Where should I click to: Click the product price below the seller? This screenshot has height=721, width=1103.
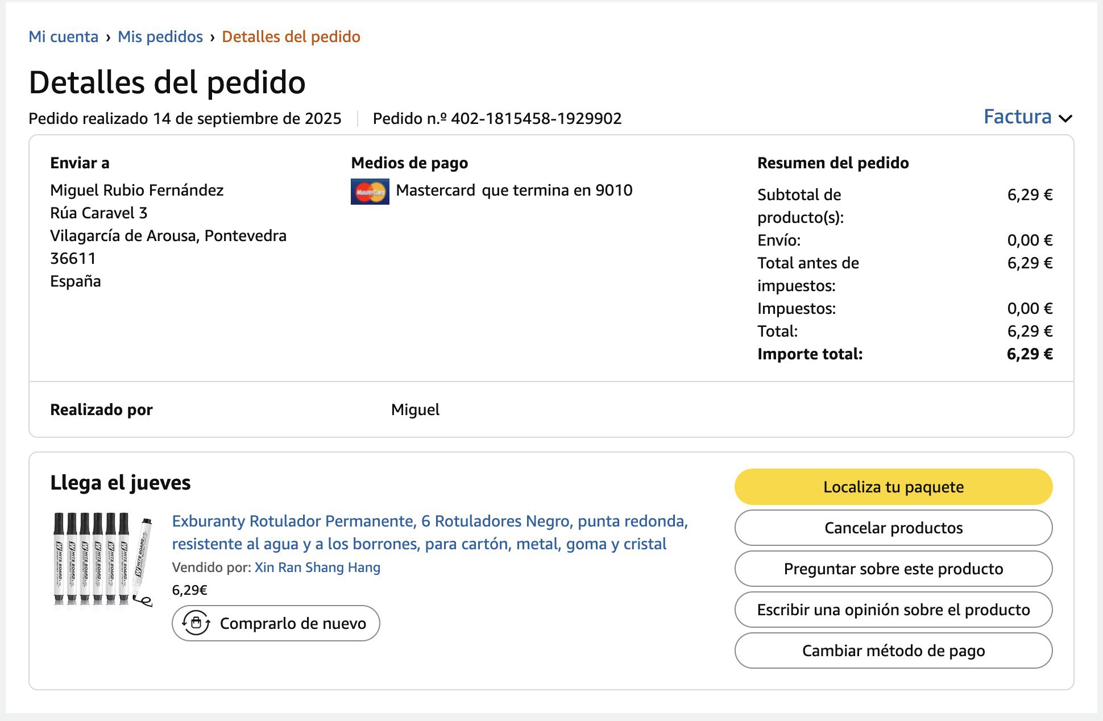tap(189, 590)
